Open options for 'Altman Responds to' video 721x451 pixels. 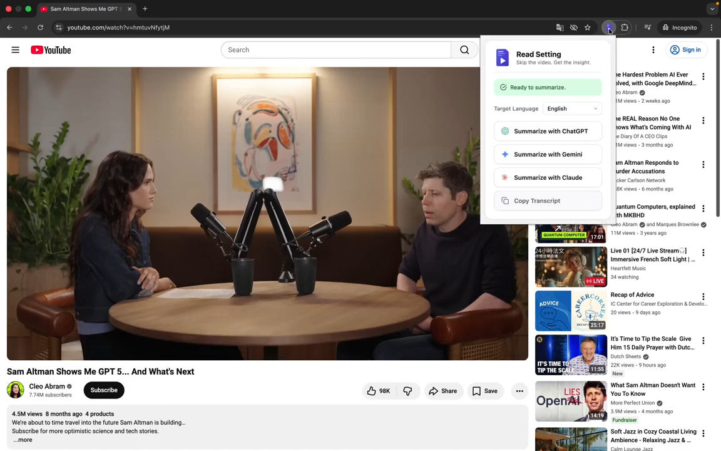point(703,165)
